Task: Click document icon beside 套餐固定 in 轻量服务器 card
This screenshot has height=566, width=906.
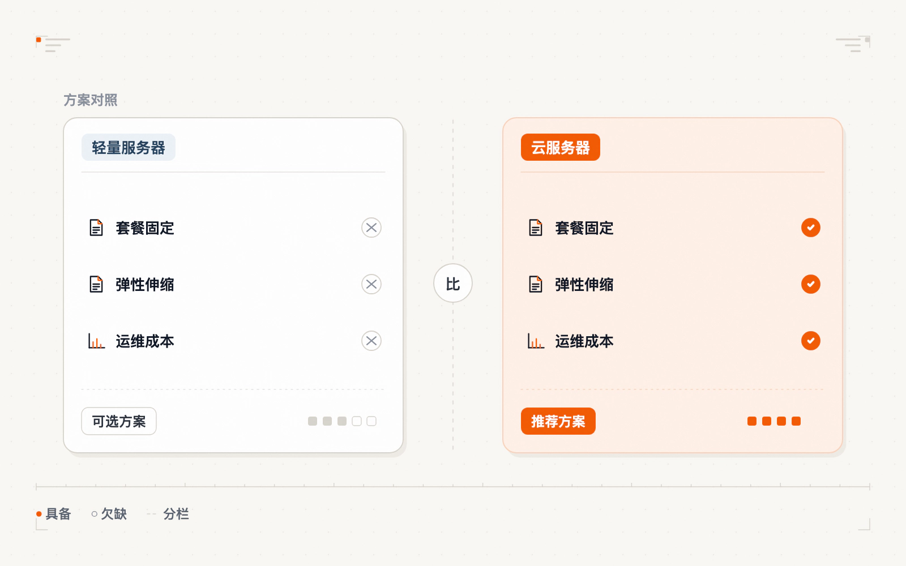Action: click(x=96, y=228)
